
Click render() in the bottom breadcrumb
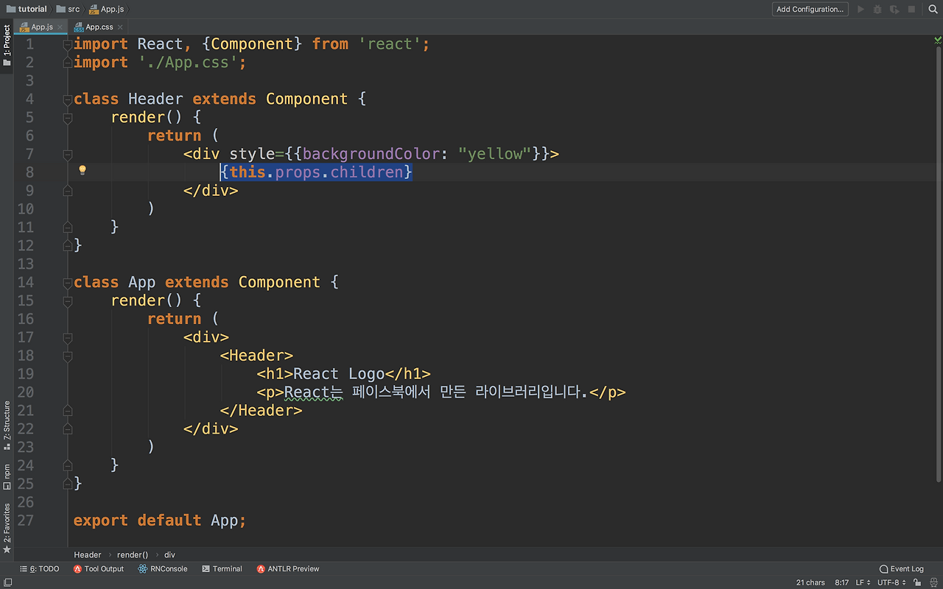133,554
